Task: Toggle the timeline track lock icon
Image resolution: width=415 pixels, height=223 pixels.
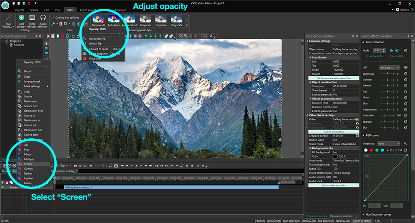Action: click(7, 183)
